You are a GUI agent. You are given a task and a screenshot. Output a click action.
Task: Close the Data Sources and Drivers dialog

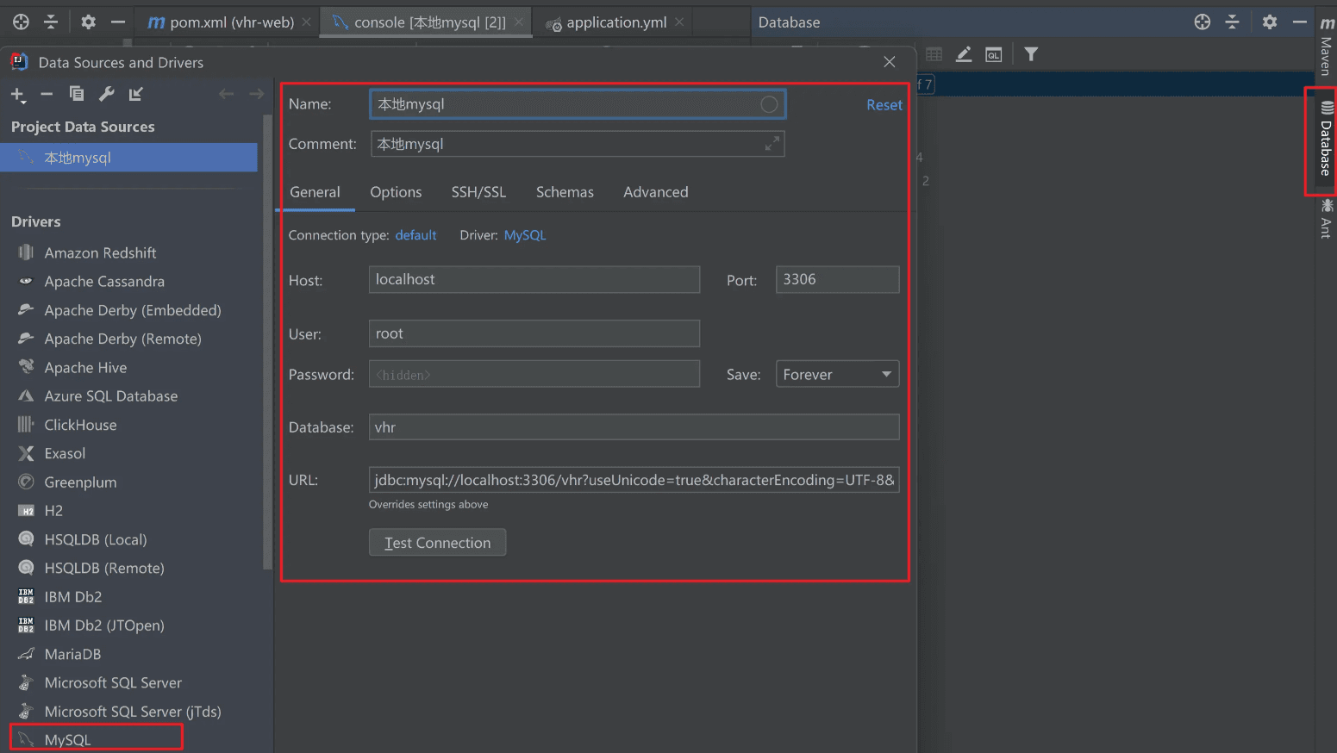(x=890, y=62)
